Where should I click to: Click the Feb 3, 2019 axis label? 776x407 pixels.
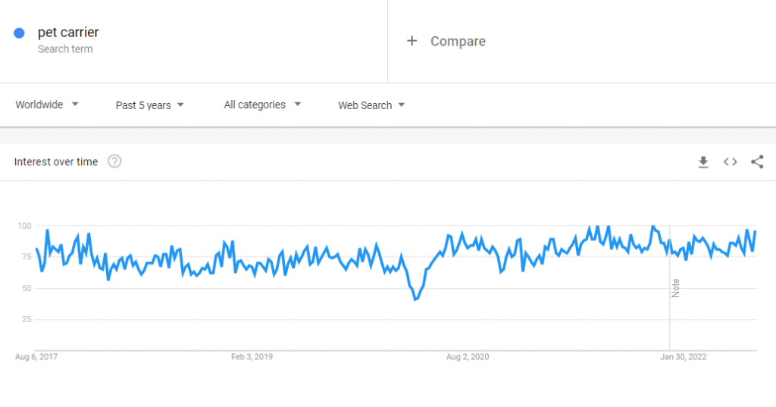(x=252, y=357)
